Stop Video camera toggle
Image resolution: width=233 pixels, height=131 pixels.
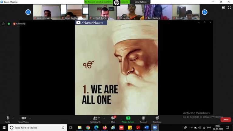point(24,118)
